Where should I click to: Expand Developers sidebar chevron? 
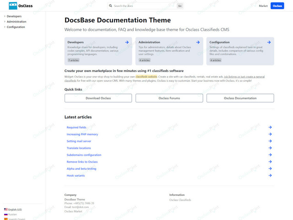pos(5,16)
